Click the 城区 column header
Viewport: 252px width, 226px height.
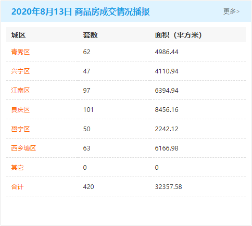pyautogui.click(x=18, y=35)
